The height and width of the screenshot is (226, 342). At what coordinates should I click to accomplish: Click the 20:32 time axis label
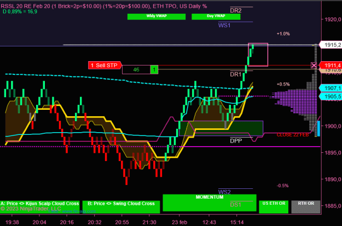click(x=95, y=222)
